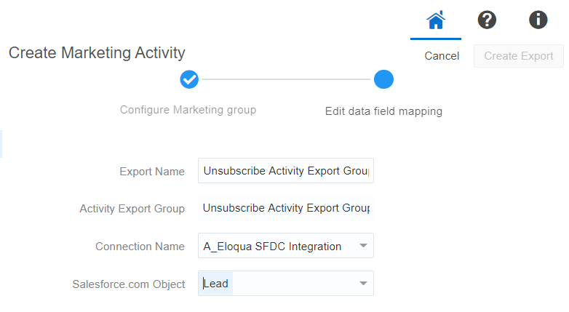The height and width of the screenshot is (312, 569).
Task: Click the current step blue circle
Action: click(383, 79)
